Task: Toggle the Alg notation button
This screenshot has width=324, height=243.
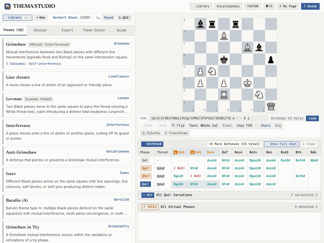Action: tap(278, 126)
